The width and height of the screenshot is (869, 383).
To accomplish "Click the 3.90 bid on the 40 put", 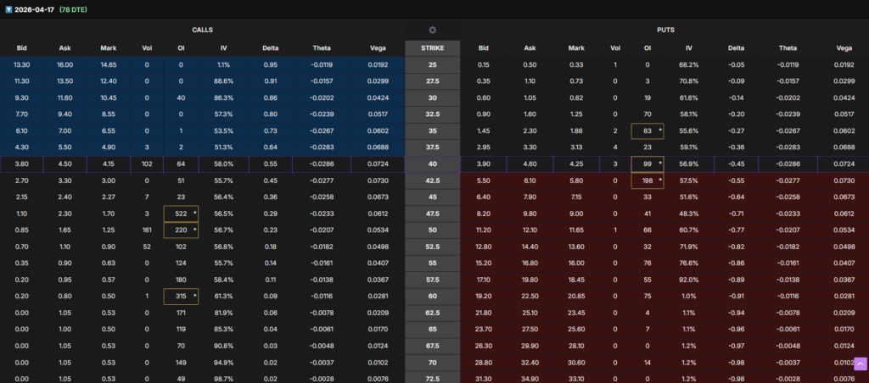I will point(484,164).
